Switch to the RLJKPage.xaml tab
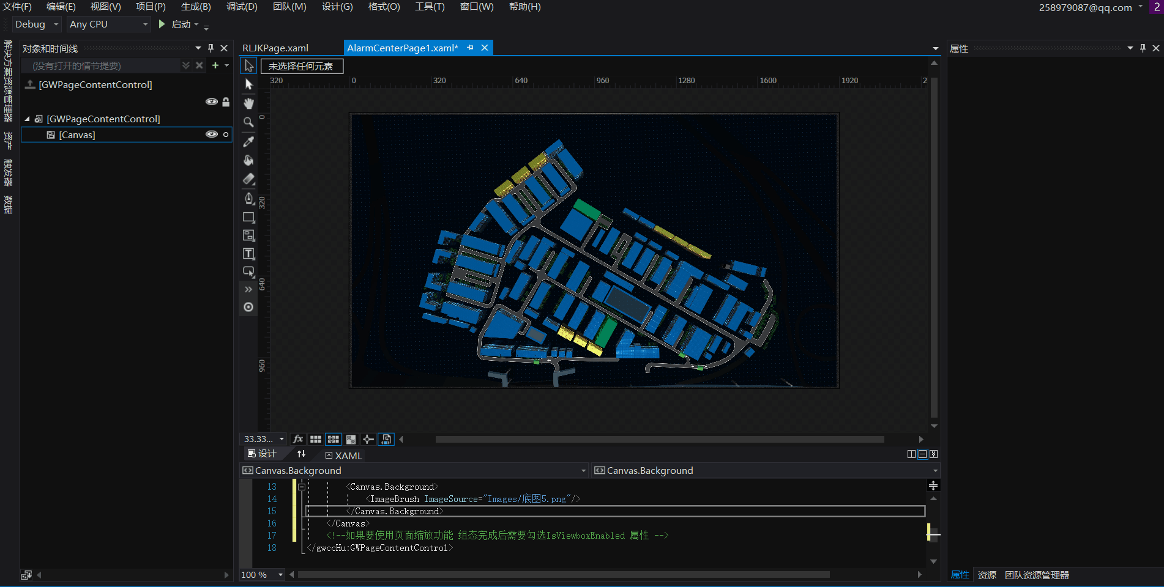 [x=275, y=48]
